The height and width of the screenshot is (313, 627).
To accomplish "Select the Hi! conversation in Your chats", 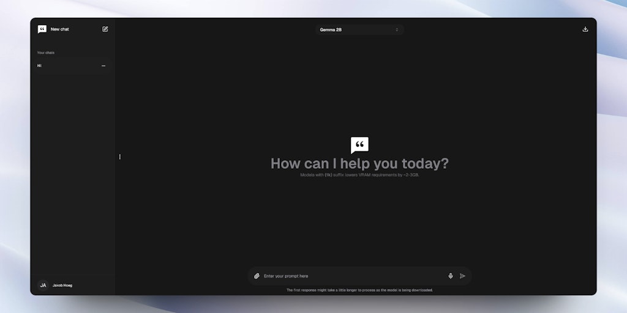I will coord(71,66).
